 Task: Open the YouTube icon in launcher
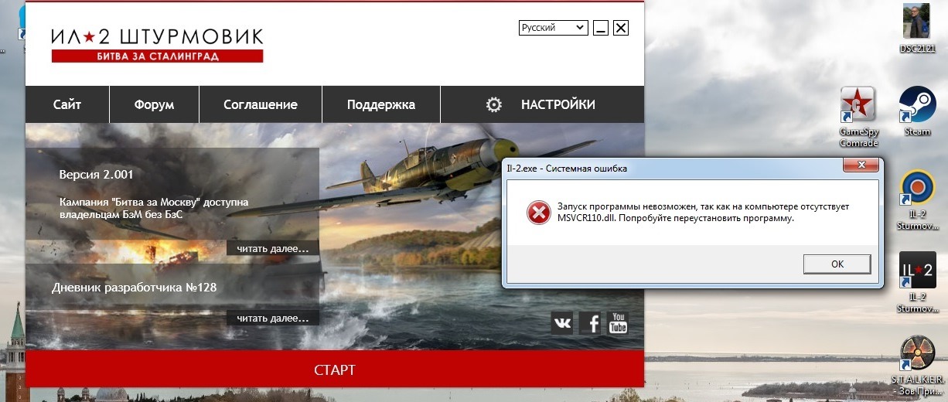618,323
